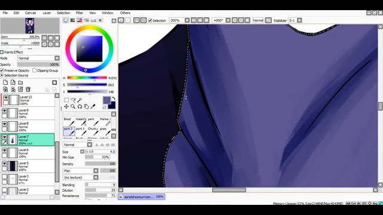Toggle the Color Wheel panel icon

pos(66,20)
